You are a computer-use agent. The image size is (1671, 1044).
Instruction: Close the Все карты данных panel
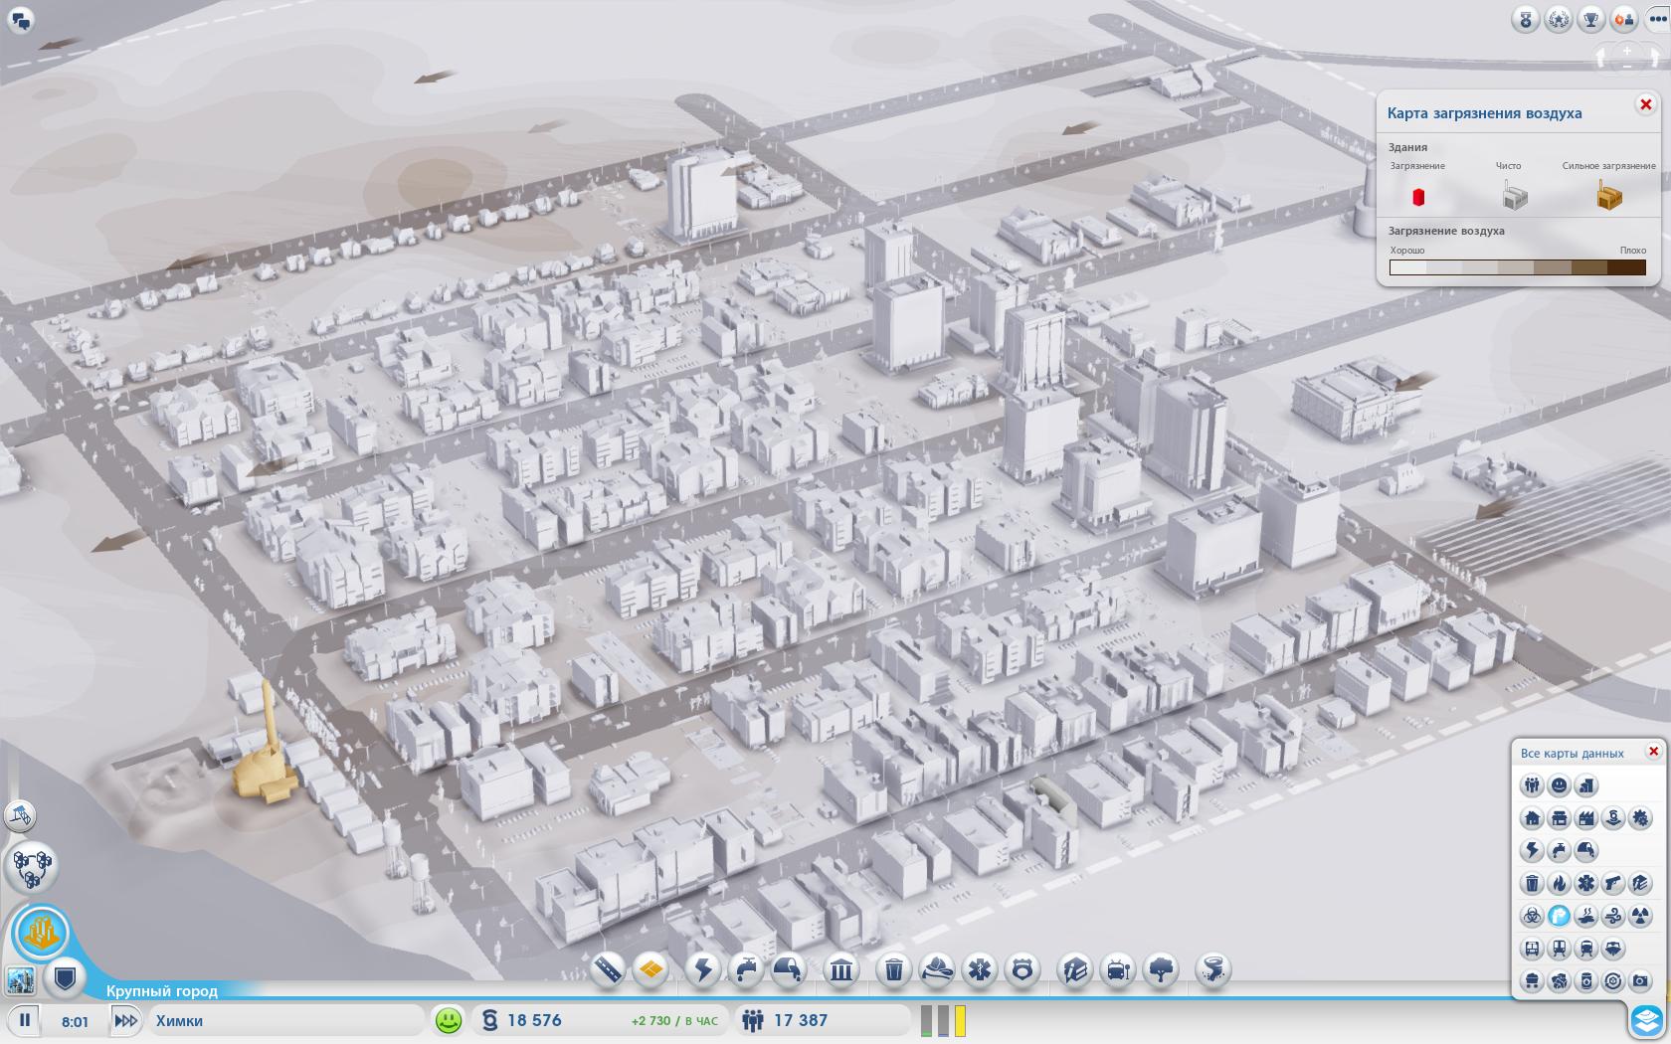point(1653,752)
